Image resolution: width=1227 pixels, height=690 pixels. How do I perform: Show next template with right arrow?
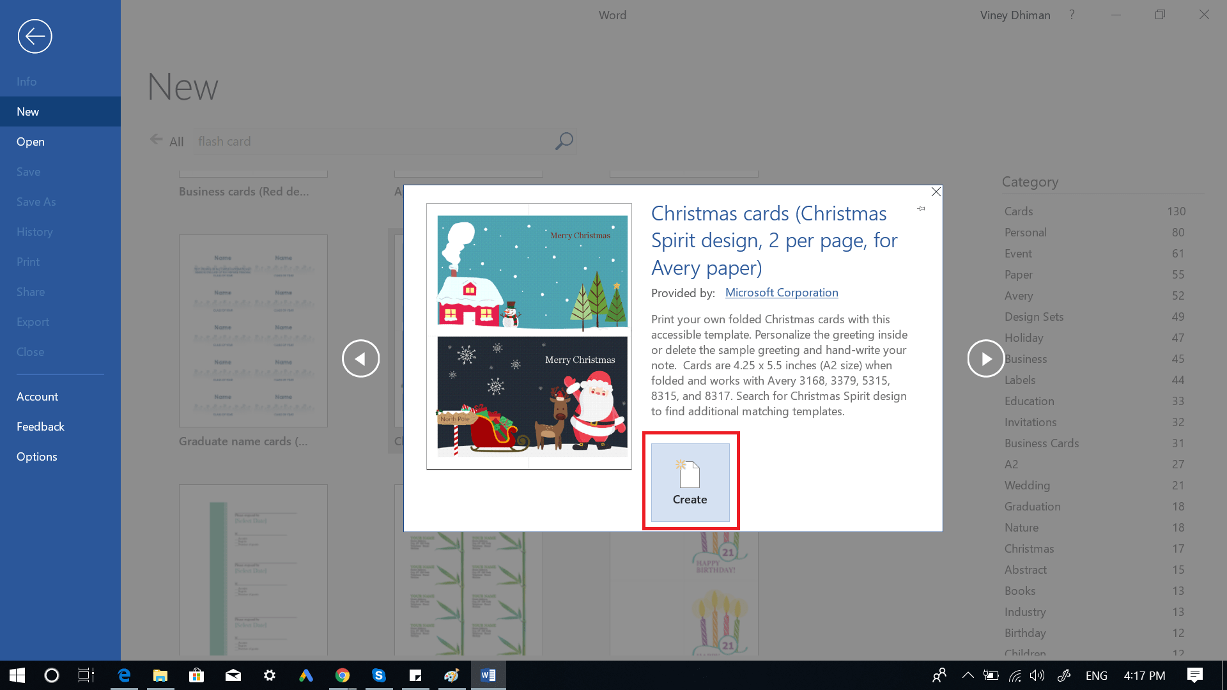985,358
